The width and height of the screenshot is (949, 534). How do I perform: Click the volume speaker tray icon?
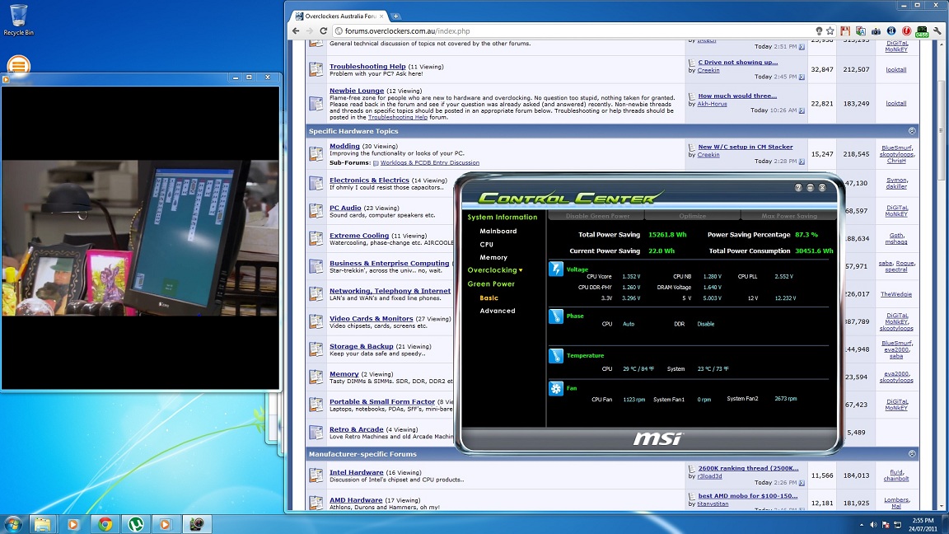[873, 524]
